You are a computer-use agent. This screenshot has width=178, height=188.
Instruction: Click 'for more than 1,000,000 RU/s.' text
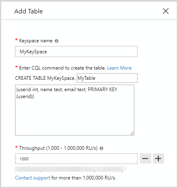(84, 178)
